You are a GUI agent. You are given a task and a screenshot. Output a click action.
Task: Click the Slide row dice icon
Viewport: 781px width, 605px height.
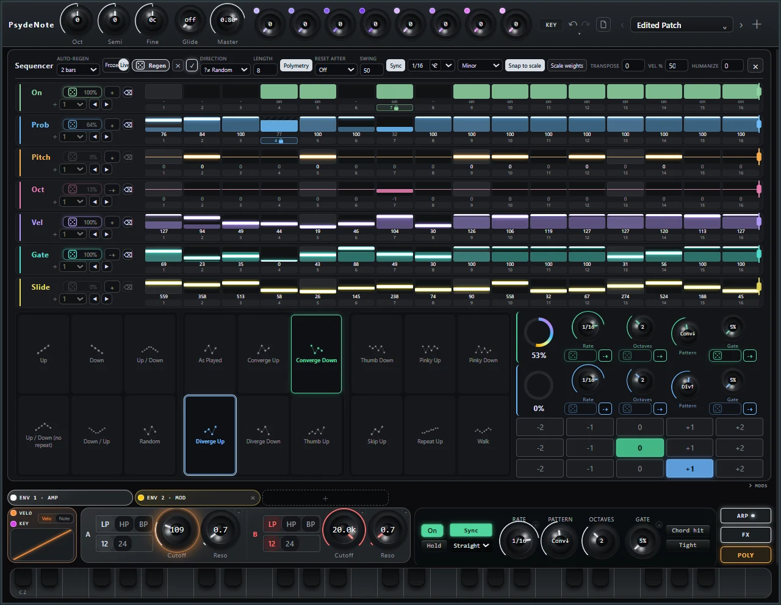click(x=72, y=287)
